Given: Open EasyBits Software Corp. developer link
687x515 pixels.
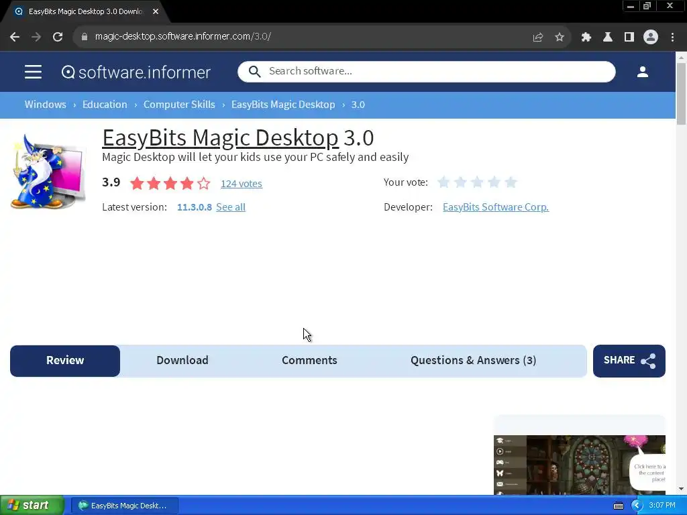Looking at the screenshot, I should tap(496, 207).
